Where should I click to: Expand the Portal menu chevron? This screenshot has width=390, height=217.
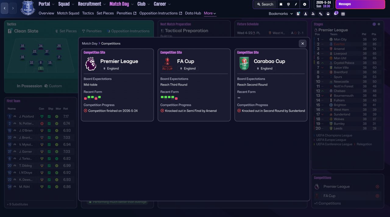pyautogui.click(x=53, y=4)
